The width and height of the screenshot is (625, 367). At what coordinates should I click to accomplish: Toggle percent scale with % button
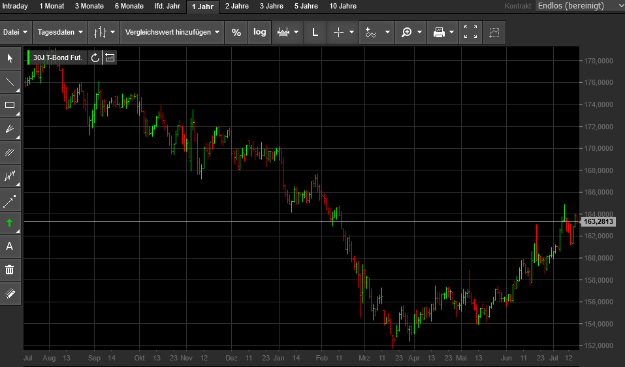click(x=236, y=32)
